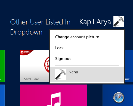Launch Safari via the compass icon
This screenshot has height=106, width=133.
(119, 98)
